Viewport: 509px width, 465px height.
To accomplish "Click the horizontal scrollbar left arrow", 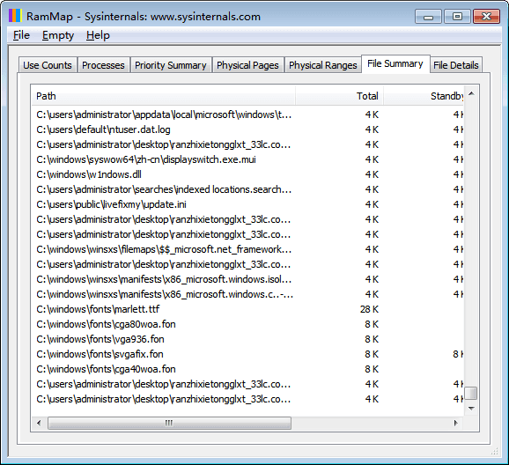I will [40, 423].
